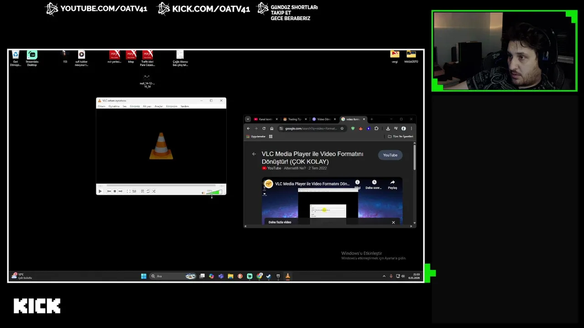The width and height of the screenshot is (584, 328).
Task: Toggle the VLC playlist view
Action: (x=142, y=191)
